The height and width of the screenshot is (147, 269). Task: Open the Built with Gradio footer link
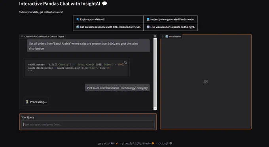(x=138, y=143)
